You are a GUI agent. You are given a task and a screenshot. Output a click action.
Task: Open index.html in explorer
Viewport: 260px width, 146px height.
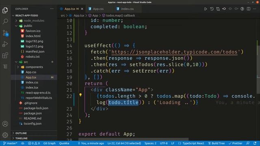tap(34, 36)
